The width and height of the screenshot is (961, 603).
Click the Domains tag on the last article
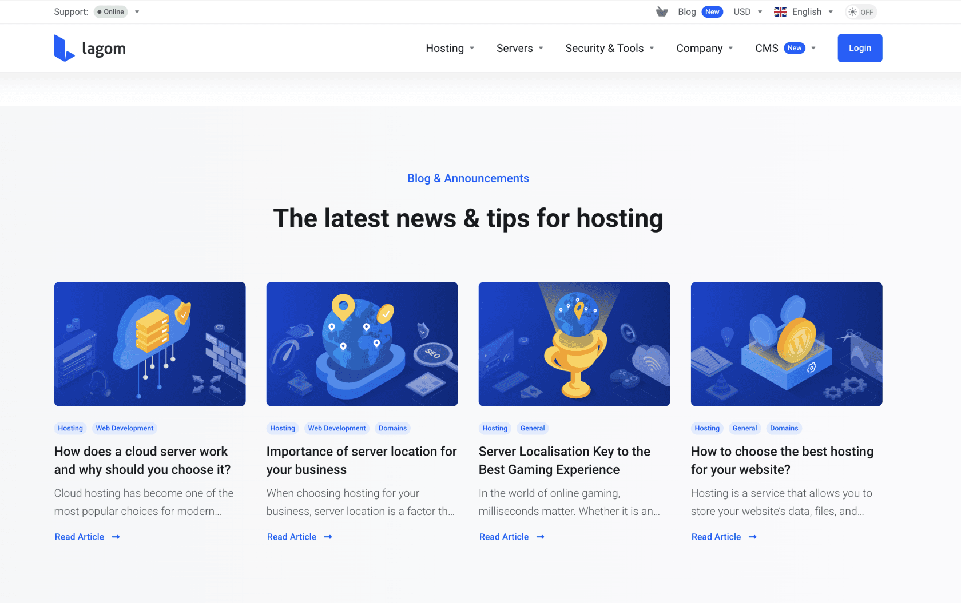point(784,428)
